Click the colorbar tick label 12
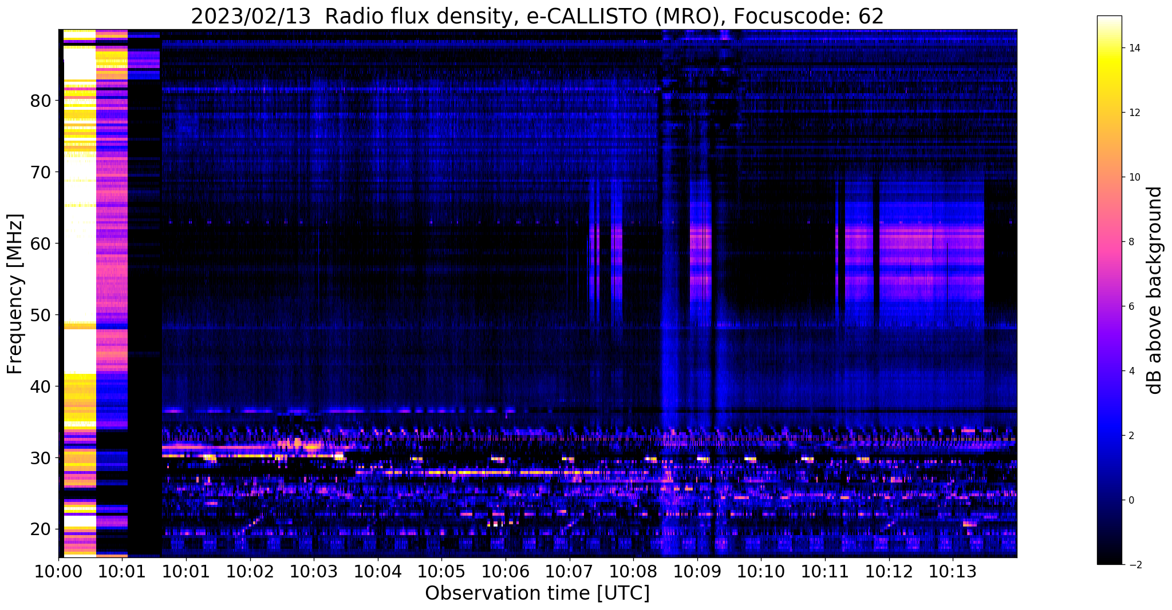 click(1134, 113)
